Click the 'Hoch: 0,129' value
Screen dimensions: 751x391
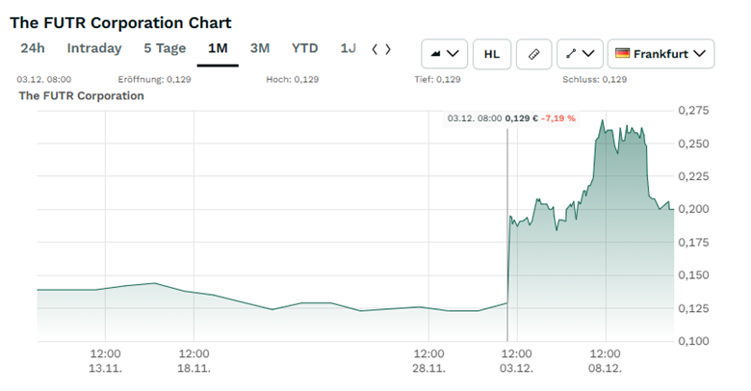[292, 80]
